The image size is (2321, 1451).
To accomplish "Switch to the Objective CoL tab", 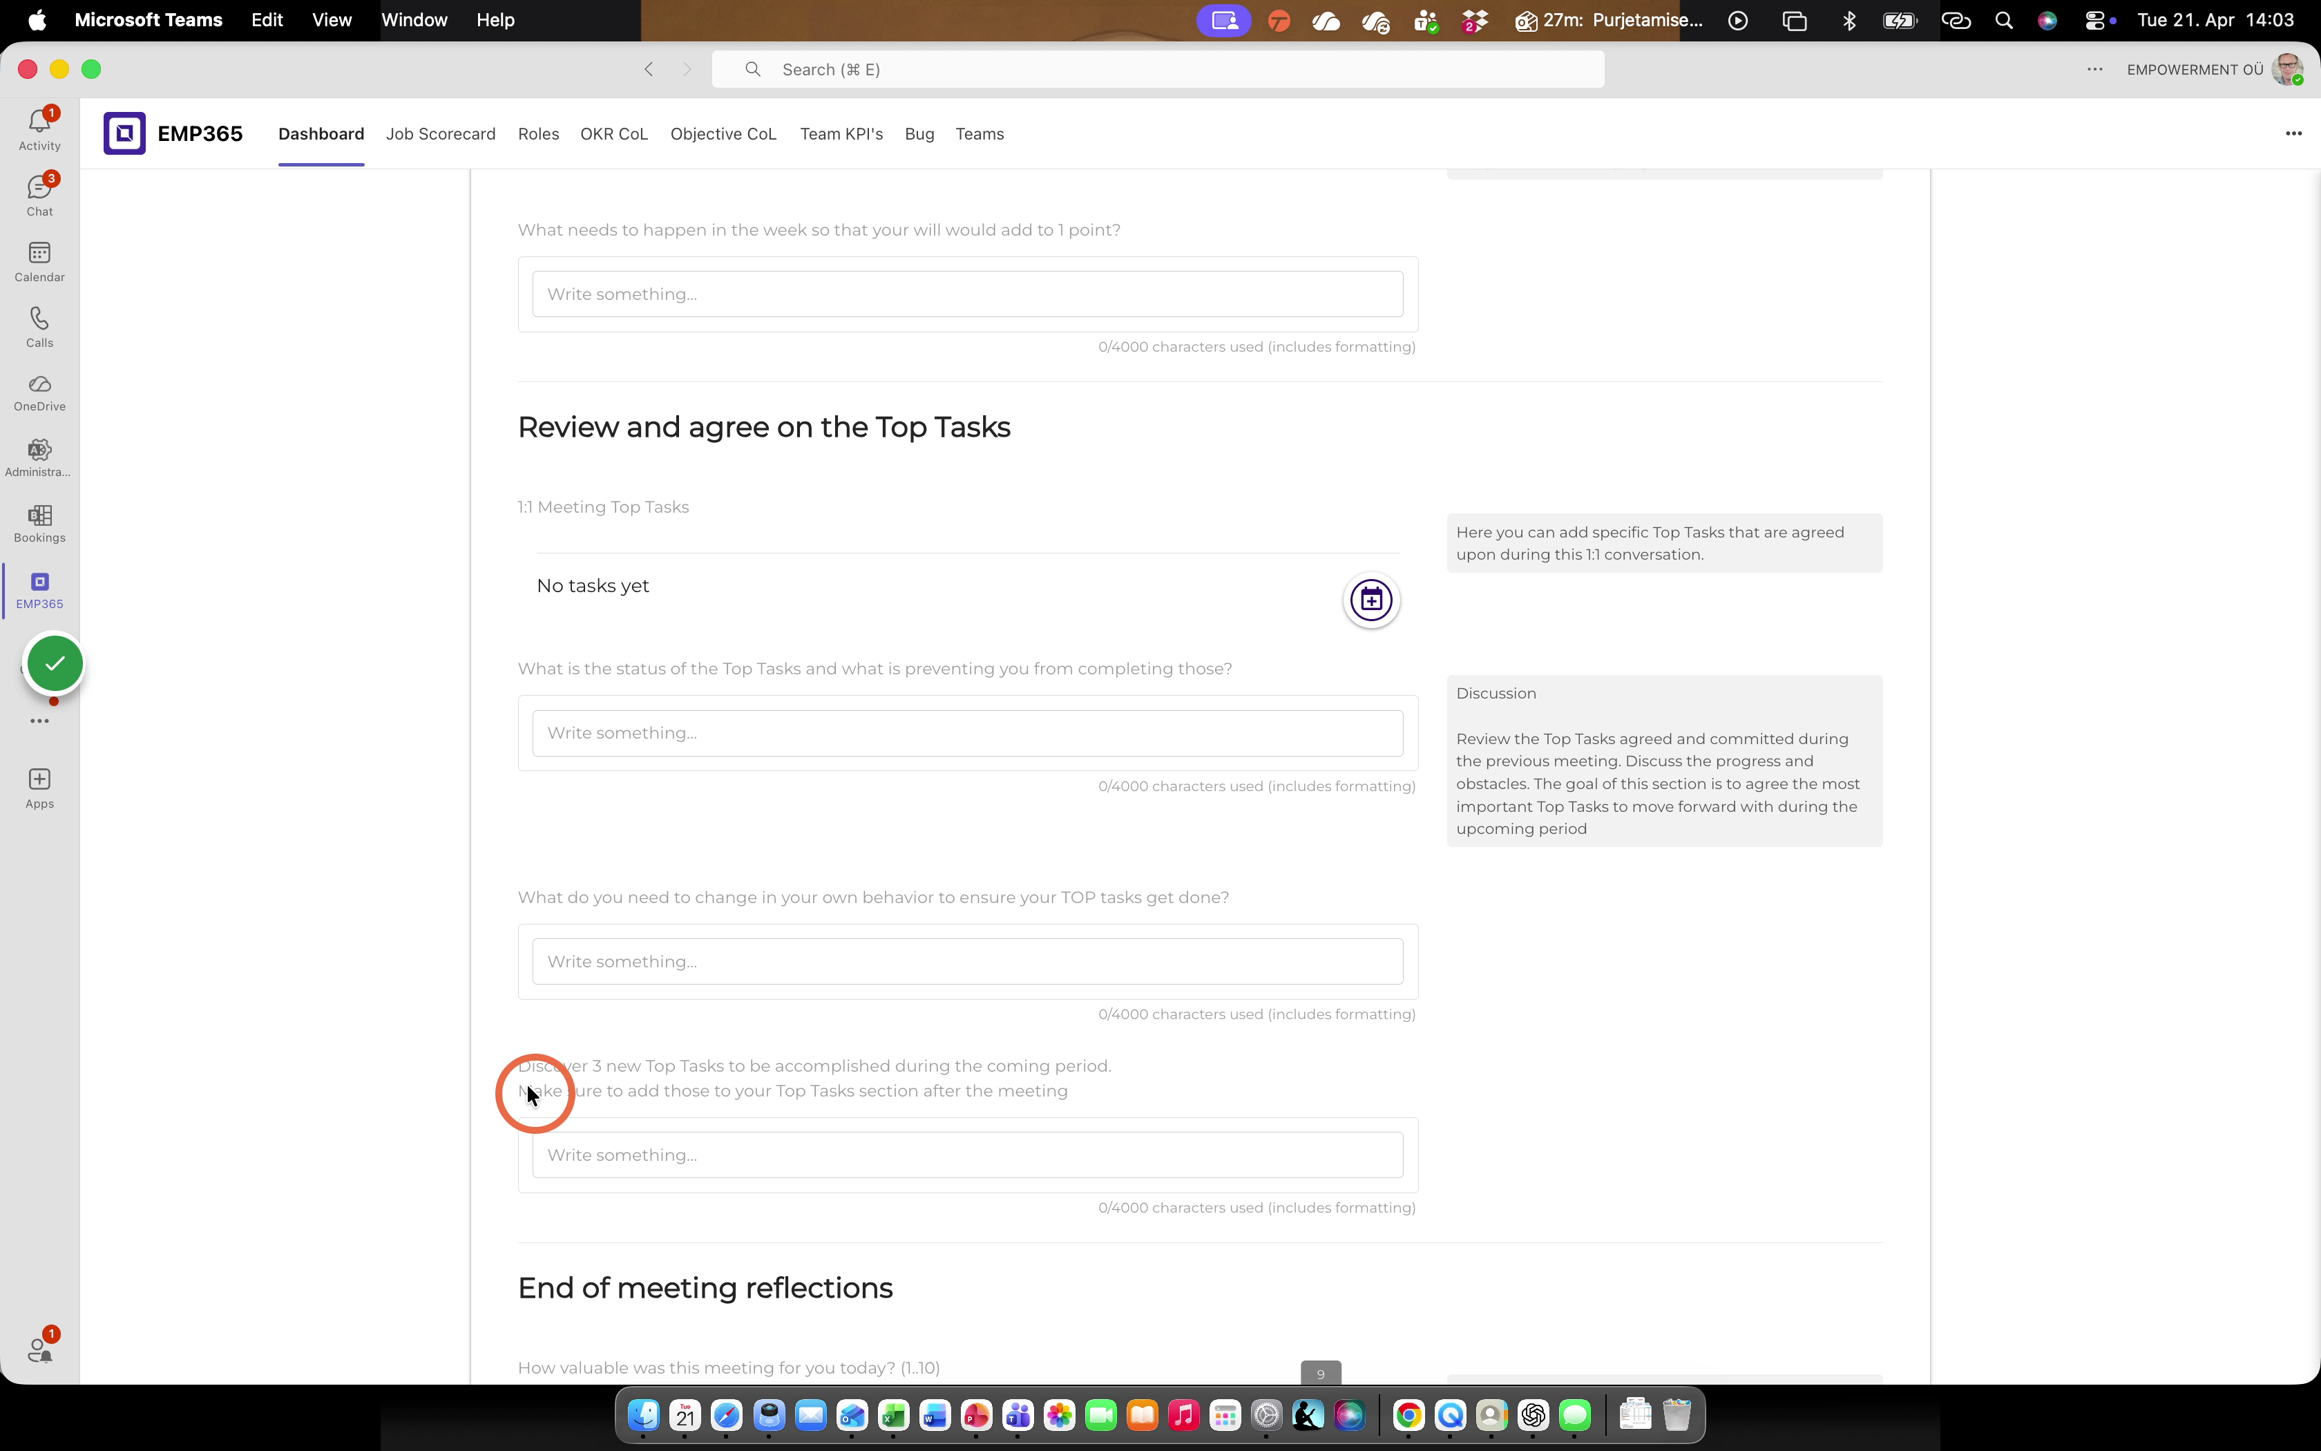I will pyautogui.click(x=723, y=134).
